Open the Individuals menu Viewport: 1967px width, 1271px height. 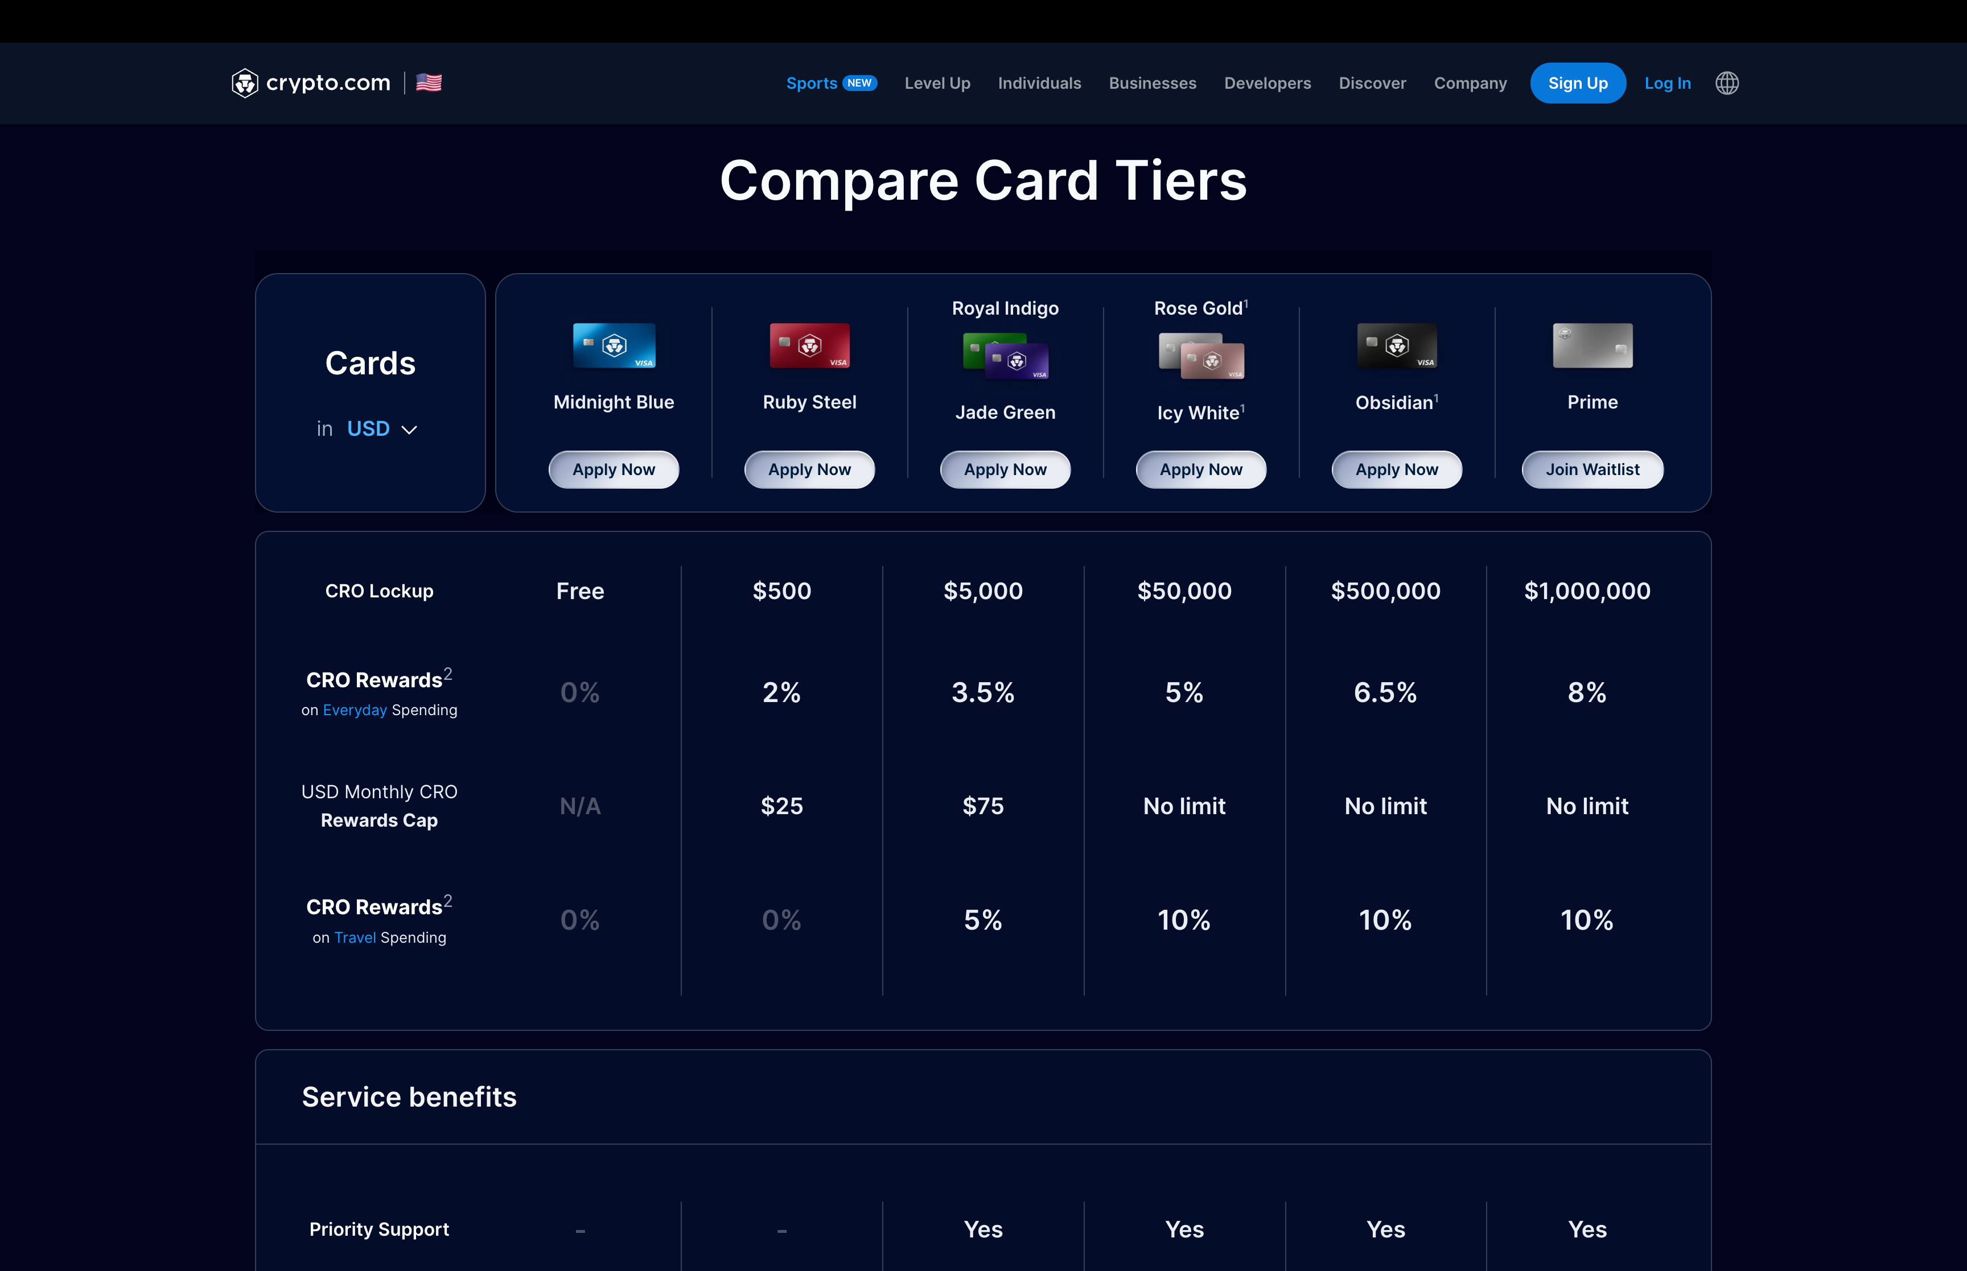pos(1039,84)
